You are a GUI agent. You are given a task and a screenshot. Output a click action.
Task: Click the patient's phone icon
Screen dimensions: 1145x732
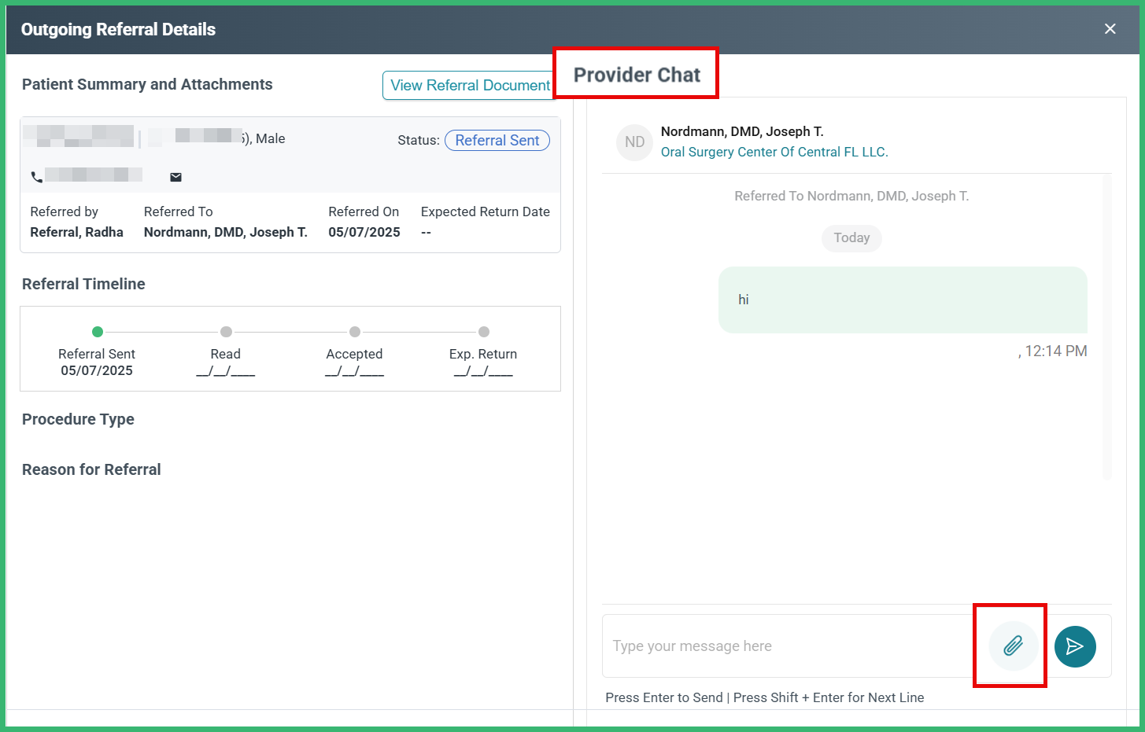click(x=37, y=177)
